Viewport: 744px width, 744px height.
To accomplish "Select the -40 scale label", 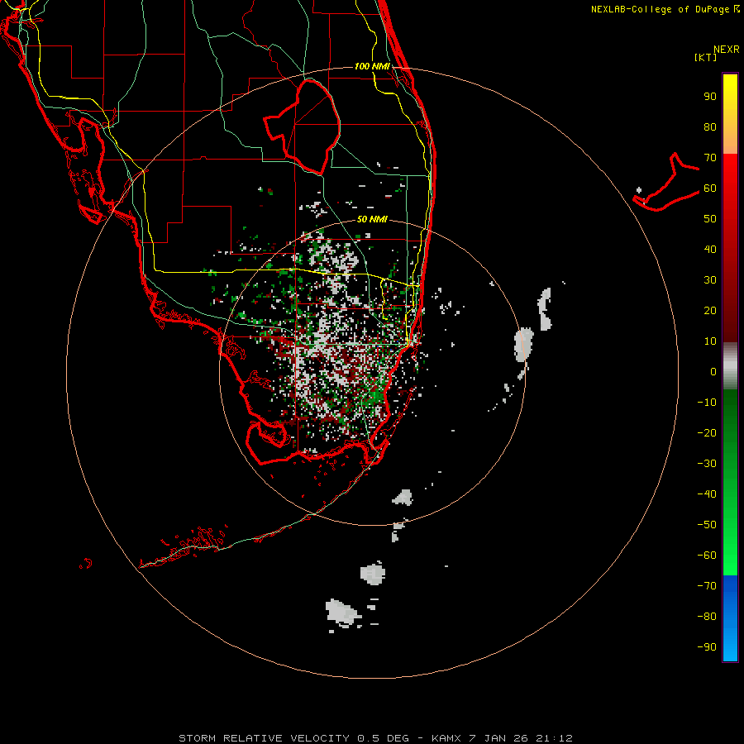I will coord(707,494).
